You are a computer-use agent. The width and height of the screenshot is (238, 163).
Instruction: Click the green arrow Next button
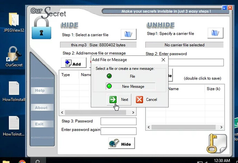pyautogui.click(x=119, y=100)
